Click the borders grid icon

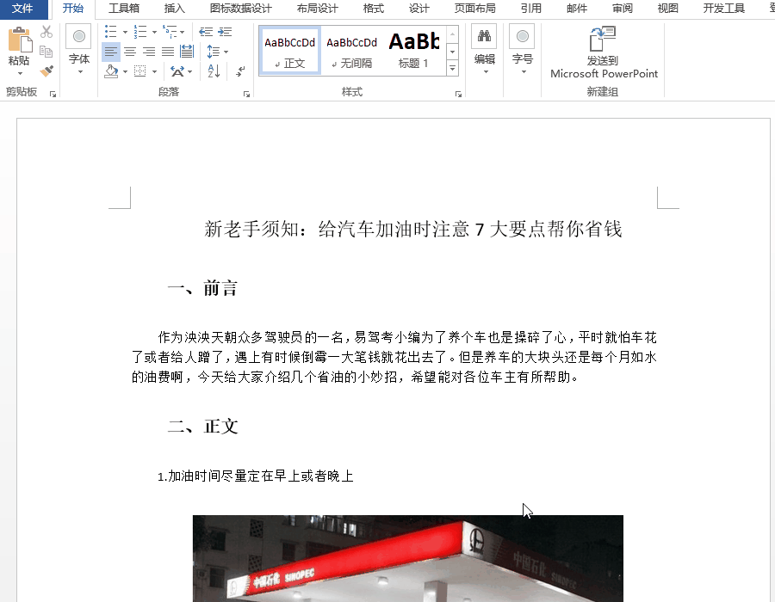(x=139, y=71)
